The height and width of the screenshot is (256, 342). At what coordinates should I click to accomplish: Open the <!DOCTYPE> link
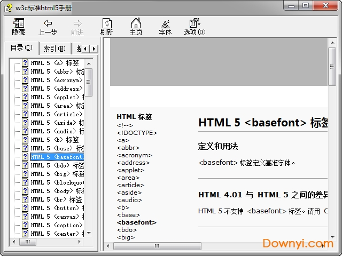point(137,133)
